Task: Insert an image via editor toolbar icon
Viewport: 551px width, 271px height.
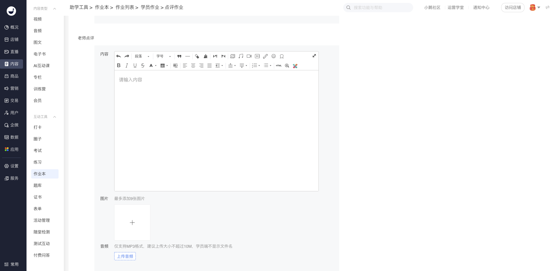Action: [233, 56]
